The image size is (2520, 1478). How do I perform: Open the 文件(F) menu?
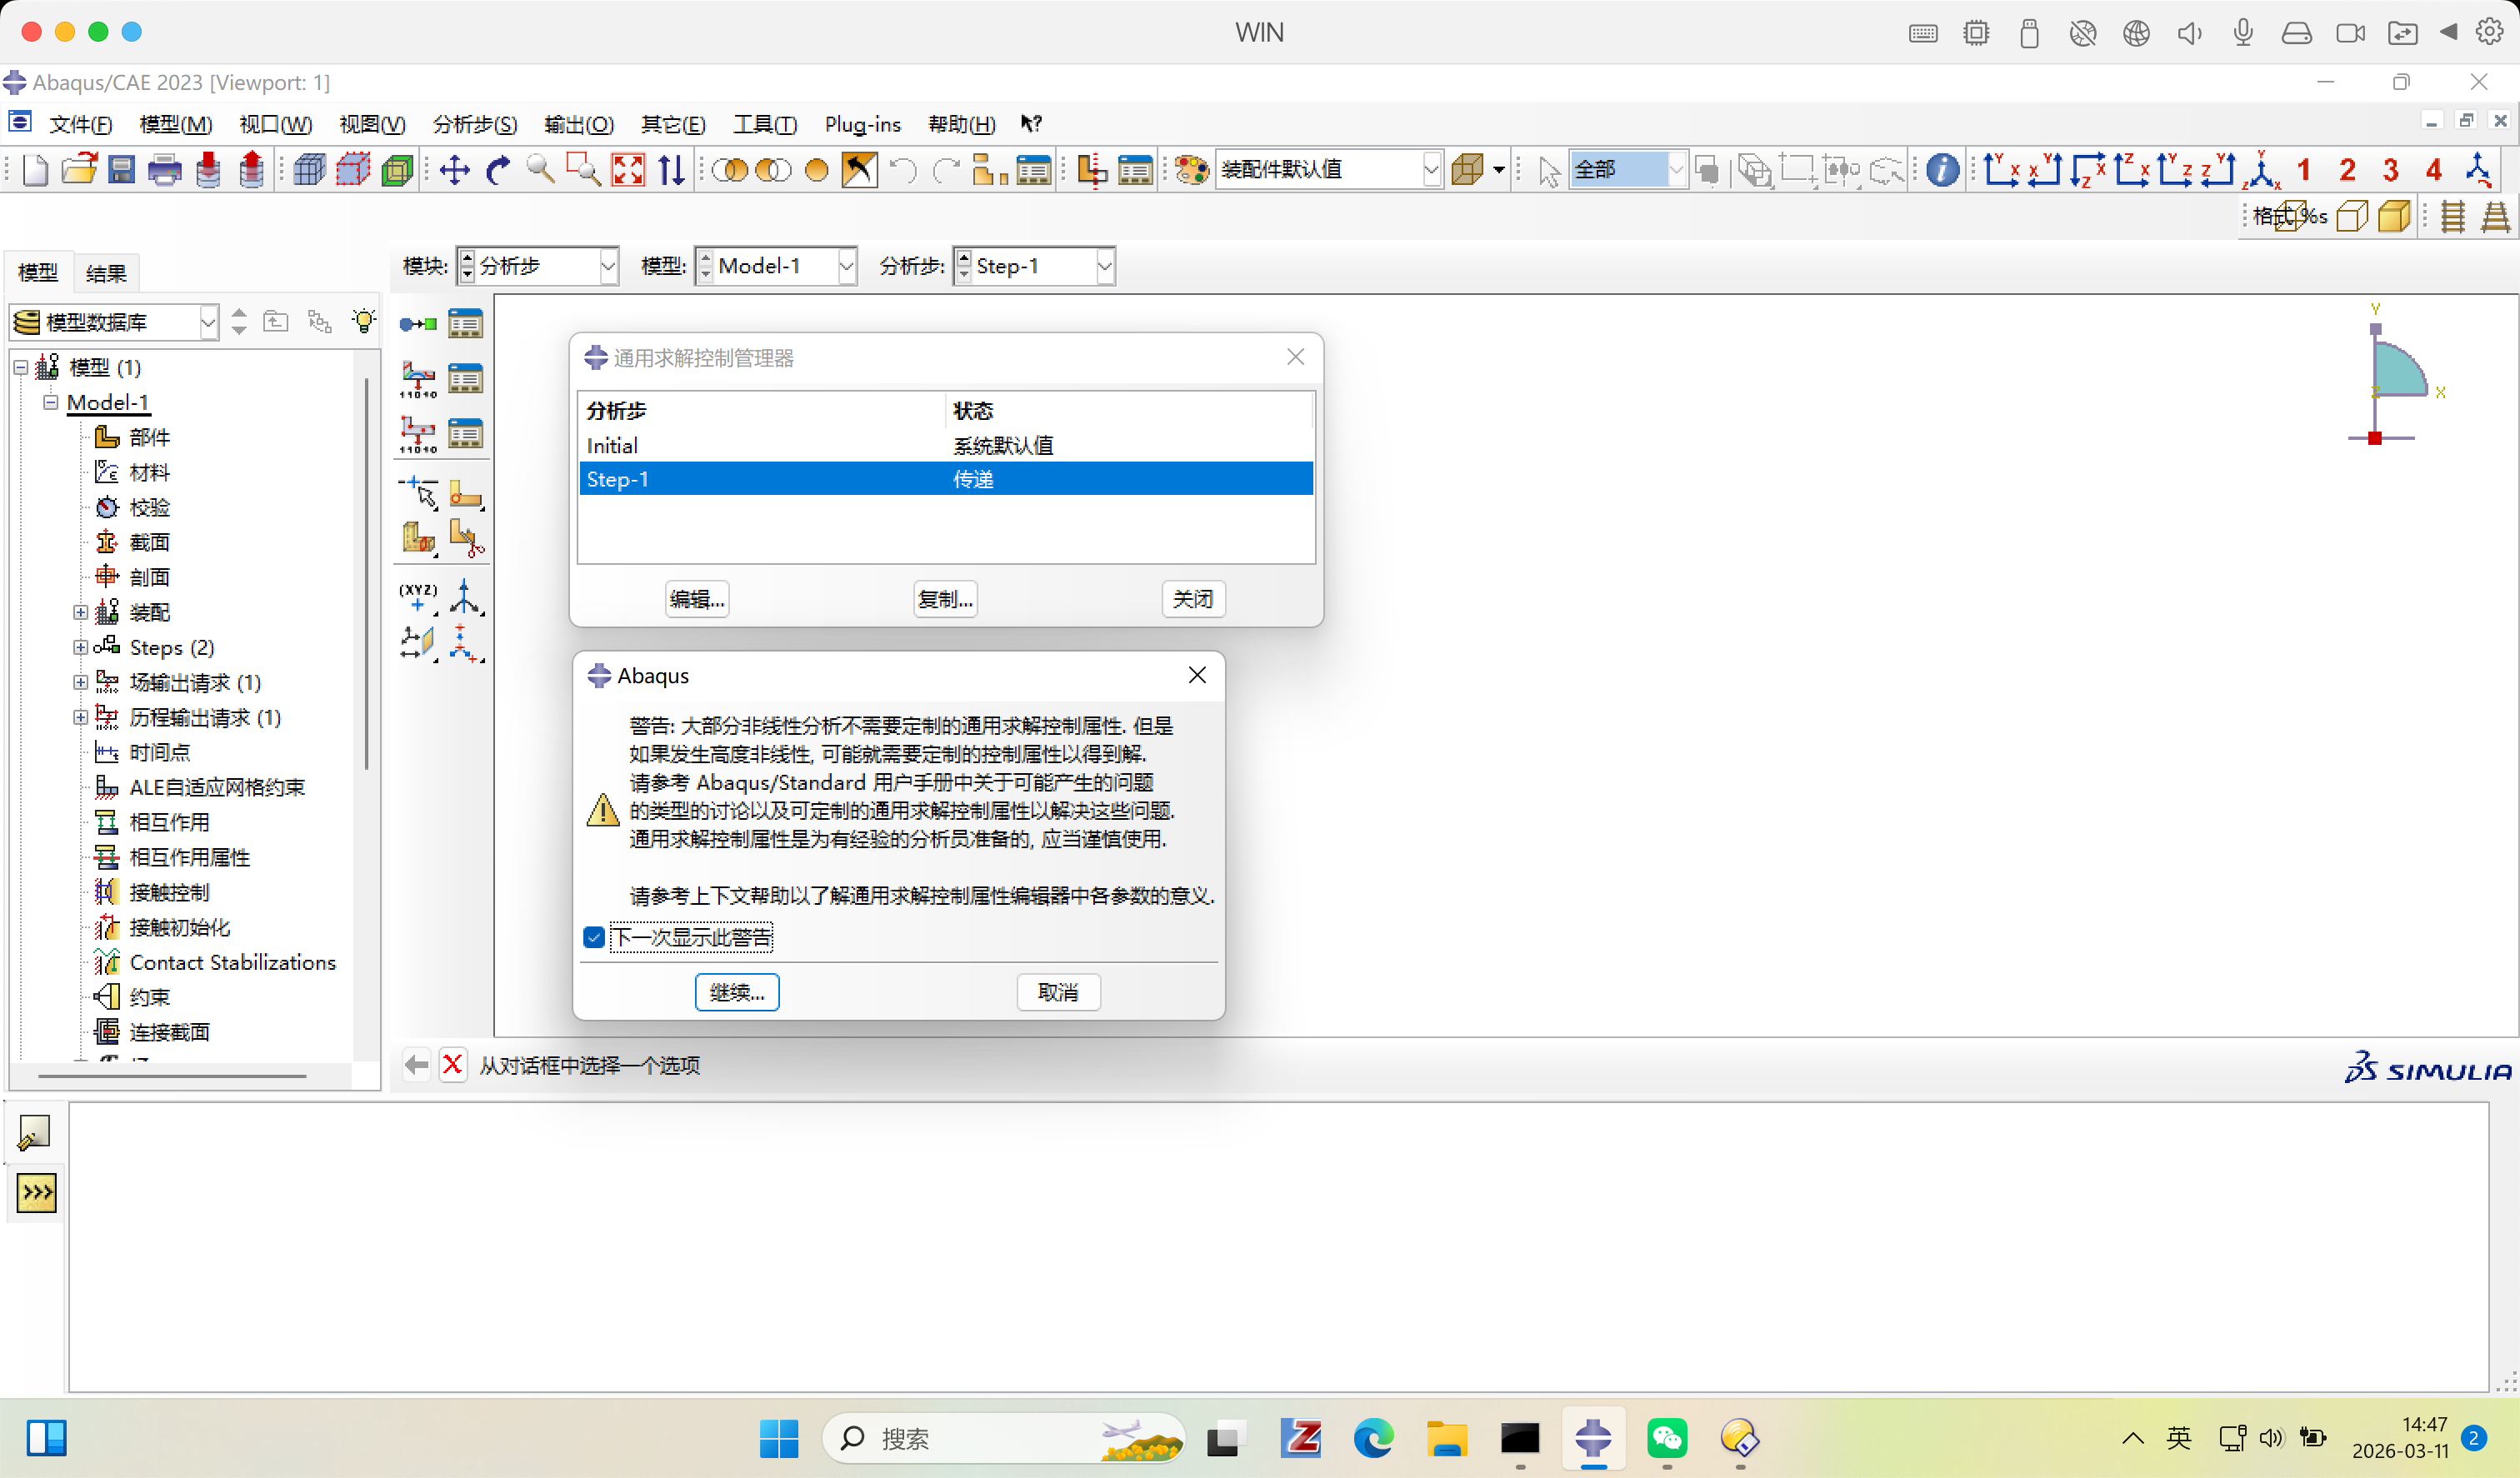click(81, 124)
